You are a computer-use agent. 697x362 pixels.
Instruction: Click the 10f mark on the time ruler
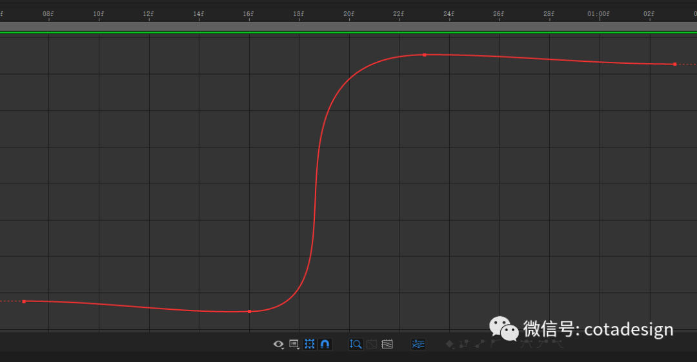point(98,14)
